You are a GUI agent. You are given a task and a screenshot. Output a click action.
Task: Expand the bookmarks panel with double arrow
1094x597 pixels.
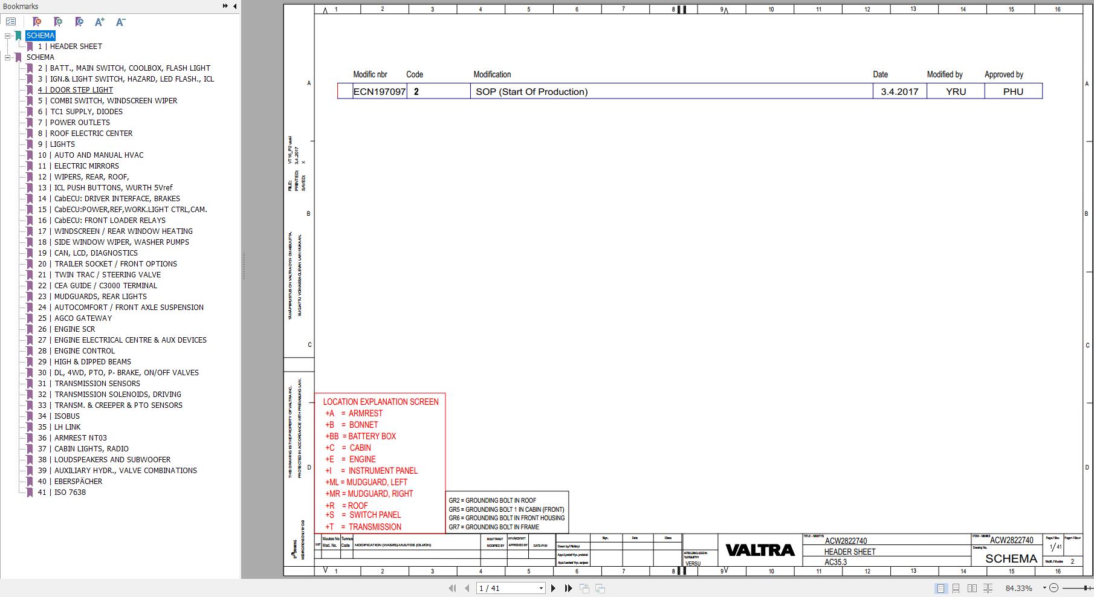225,6
